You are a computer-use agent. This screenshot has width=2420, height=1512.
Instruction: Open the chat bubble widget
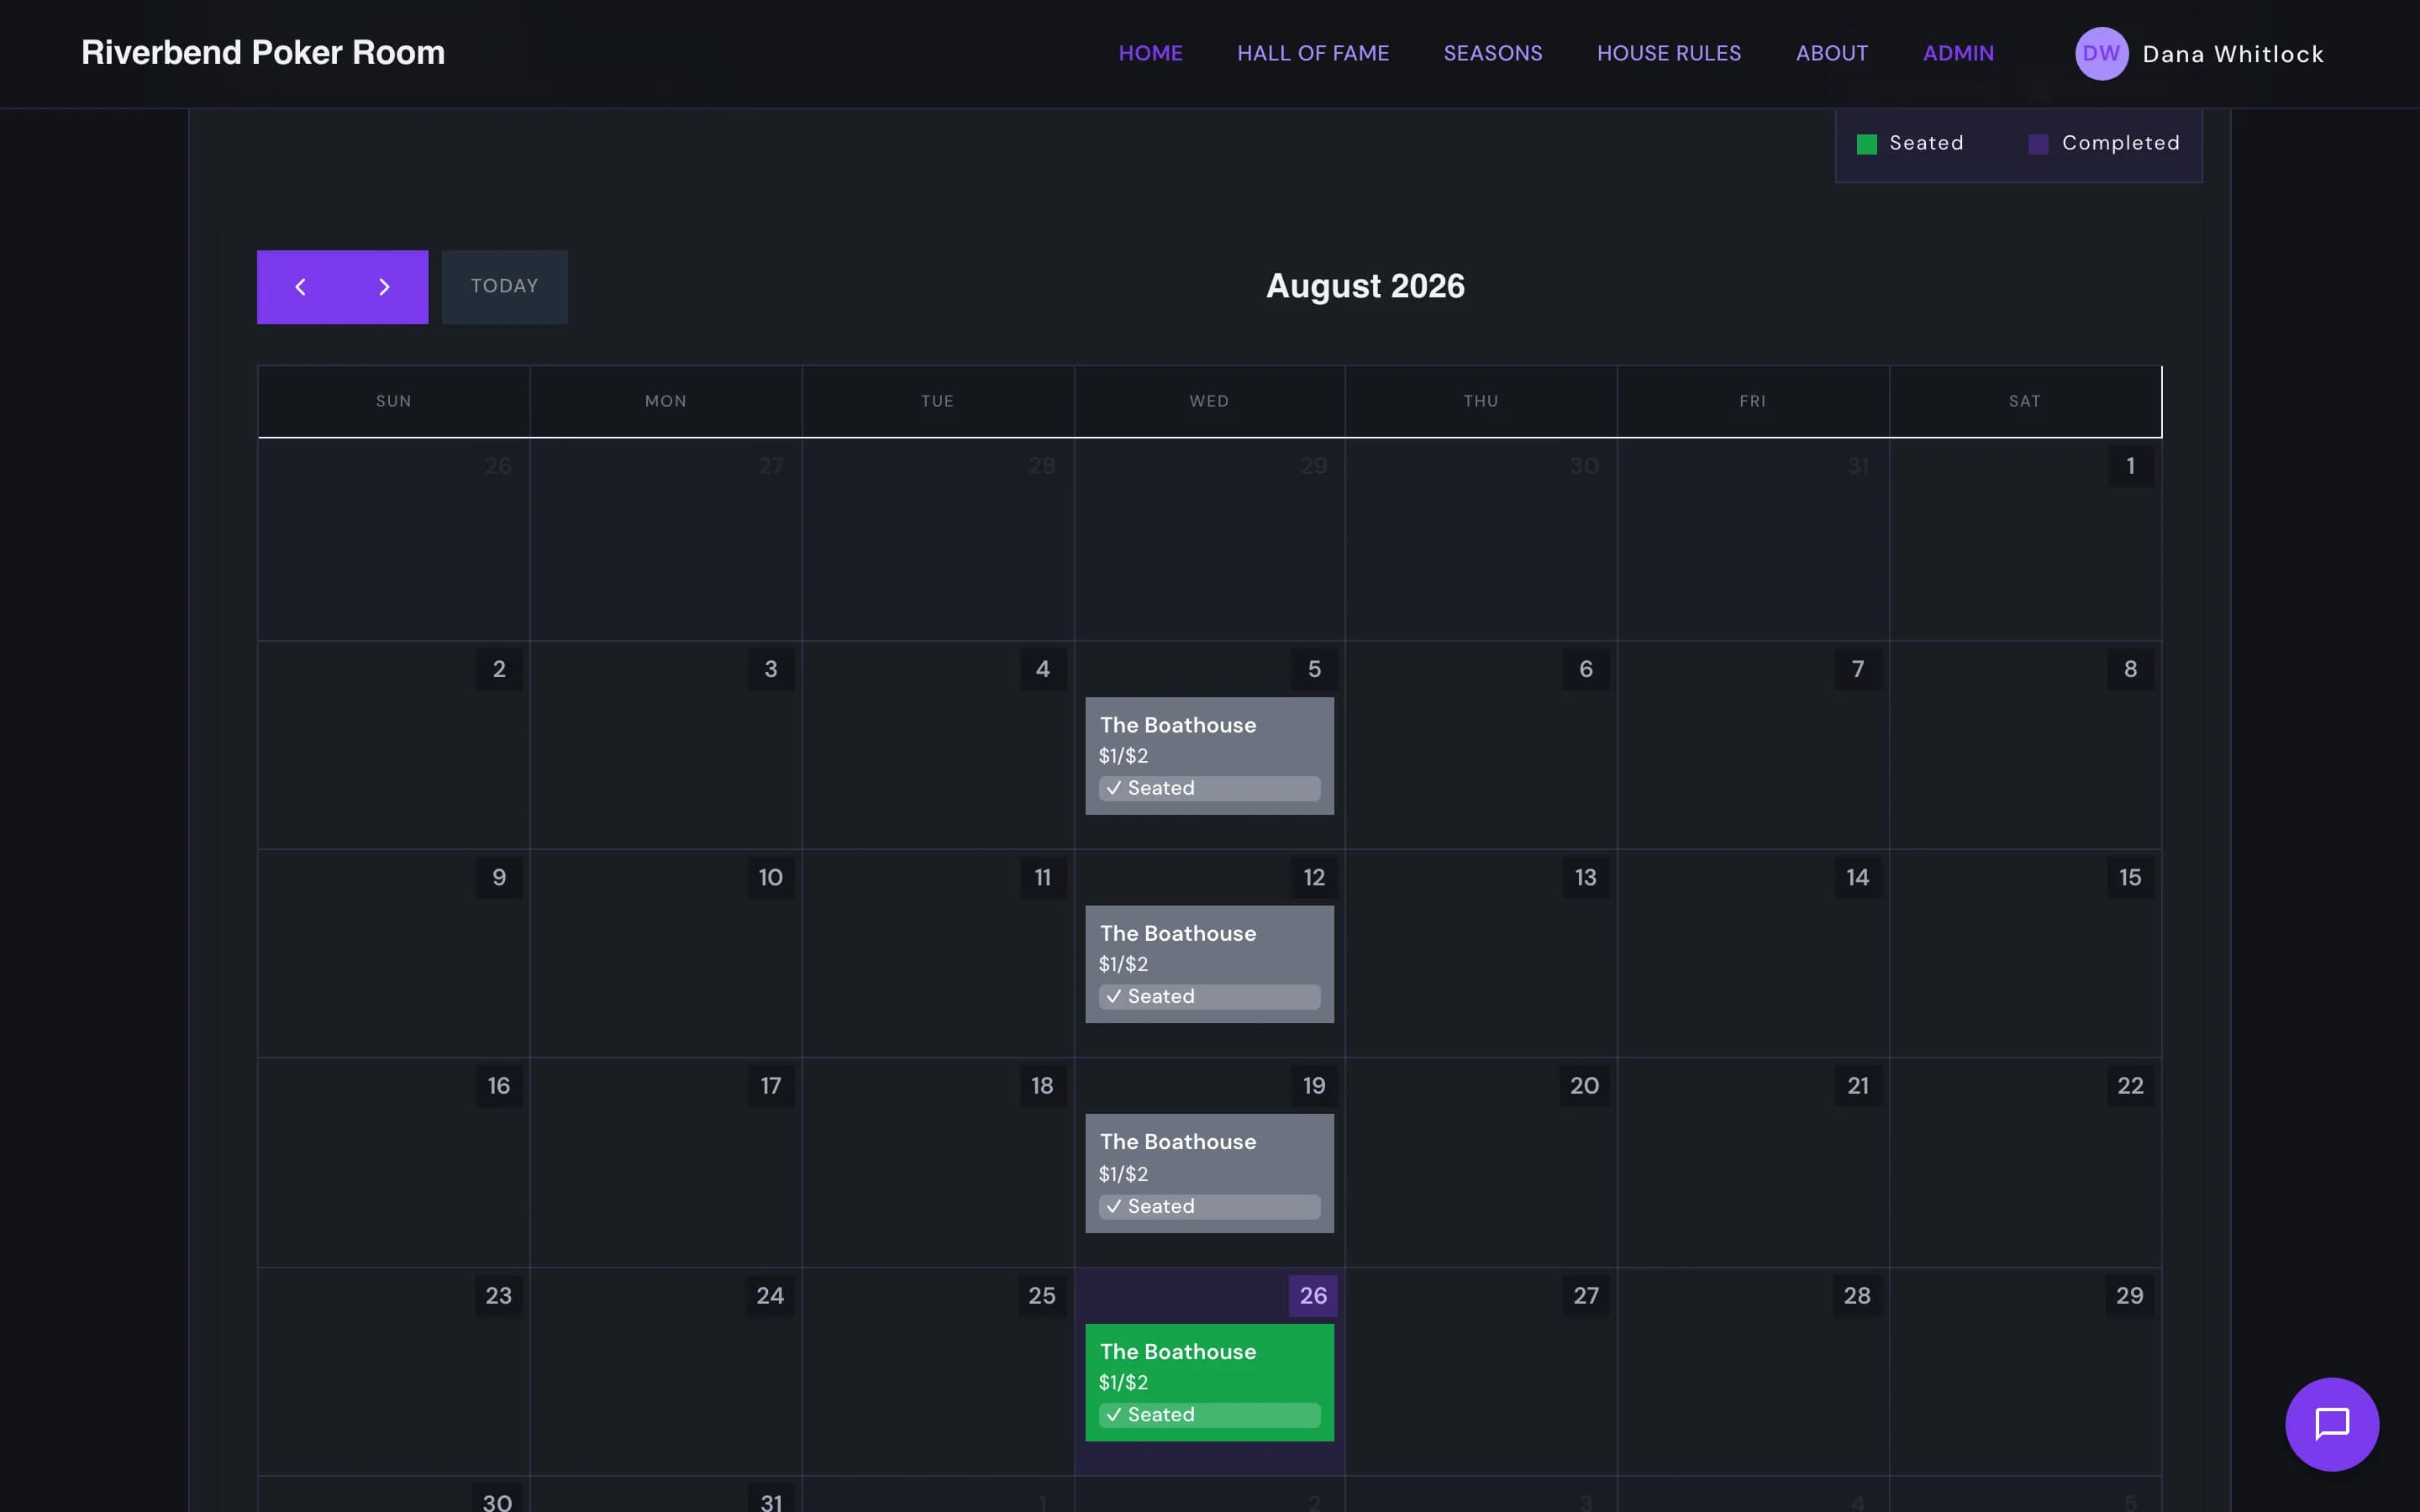click(x=2332, y=1424)
